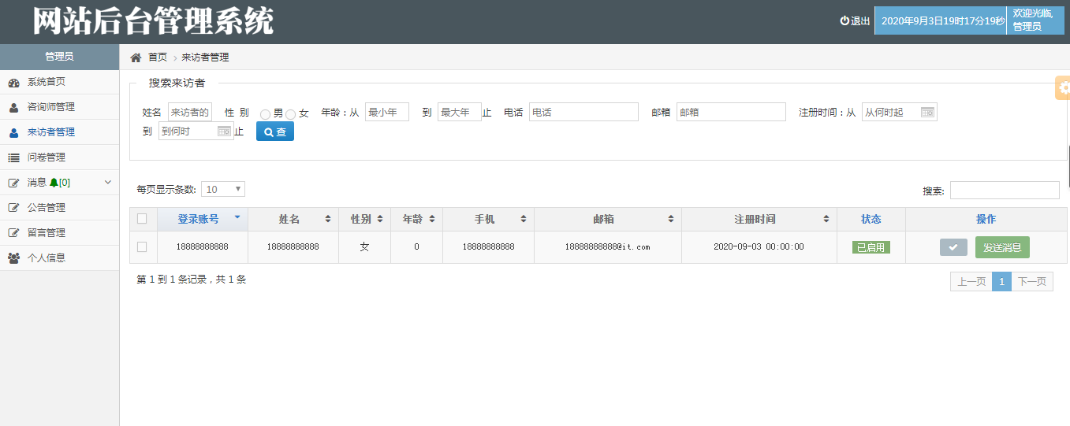
Task: Click the green bell notification icon
Action: coord(54,183)
